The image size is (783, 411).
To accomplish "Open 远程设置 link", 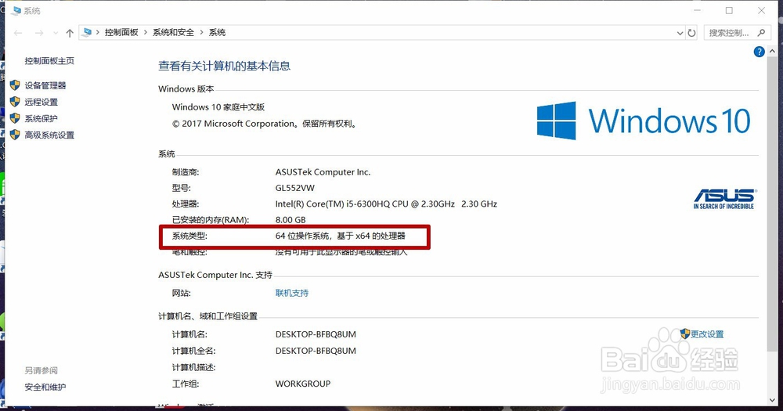I will tap(41, 102).
